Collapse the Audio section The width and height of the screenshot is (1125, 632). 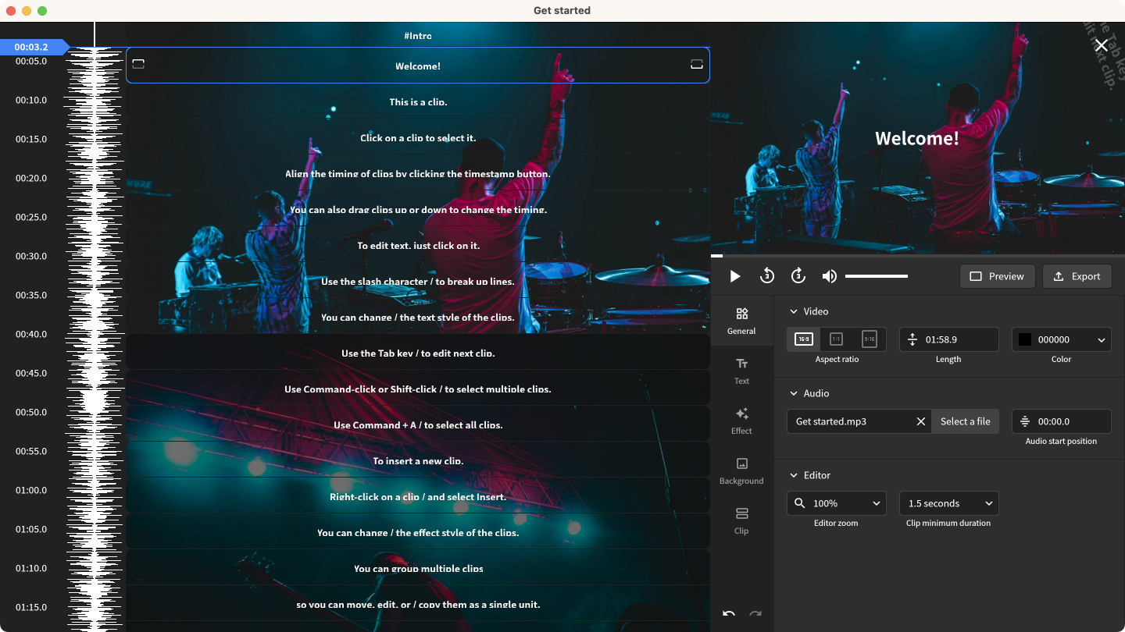tap(795, 393)
